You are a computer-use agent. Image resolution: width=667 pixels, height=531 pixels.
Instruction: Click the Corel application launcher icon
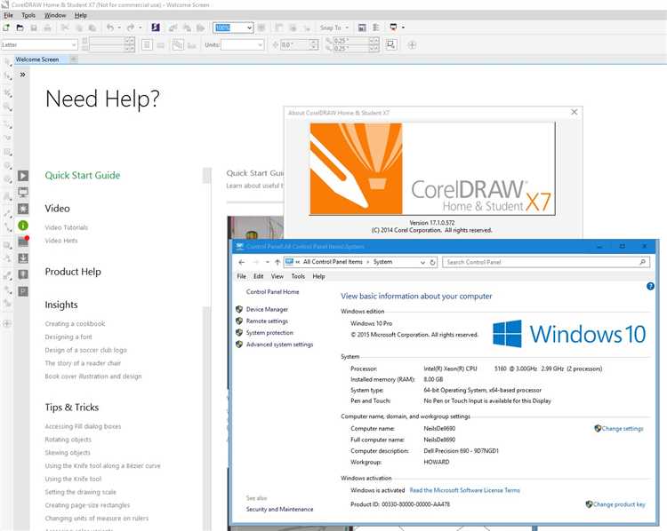click(156, 28)
